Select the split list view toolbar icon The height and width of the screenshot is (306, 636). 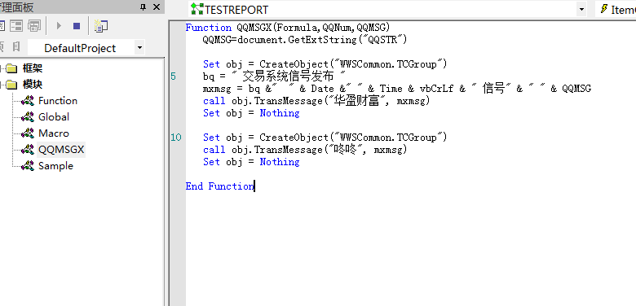pyautogui.click(x=16, y=26)
